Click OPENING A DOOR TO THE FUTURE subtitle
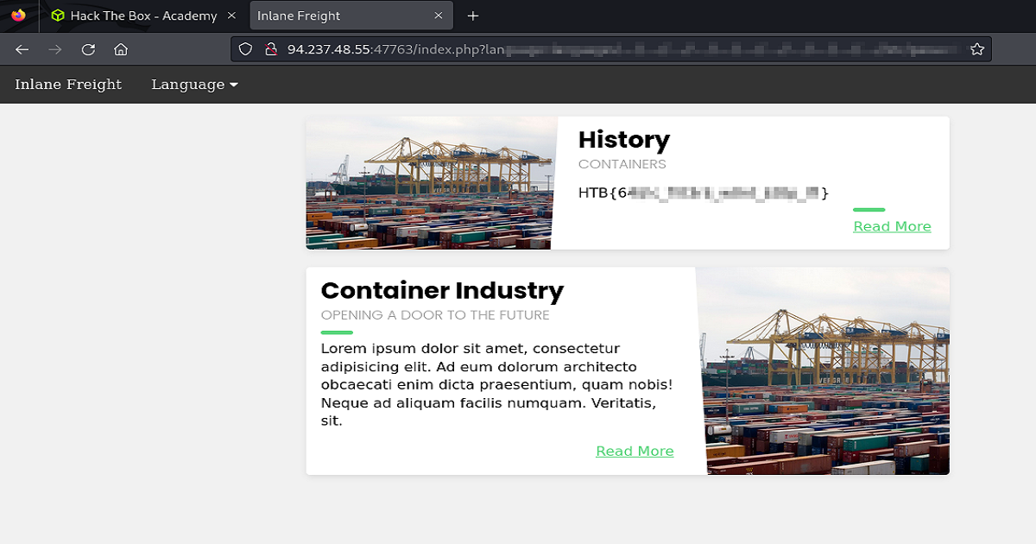1036x544 pixels. coord(435,315)
